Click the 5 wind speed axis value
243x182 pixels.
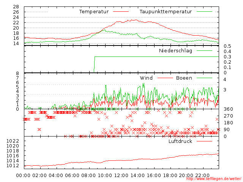(x=17, y=87)
